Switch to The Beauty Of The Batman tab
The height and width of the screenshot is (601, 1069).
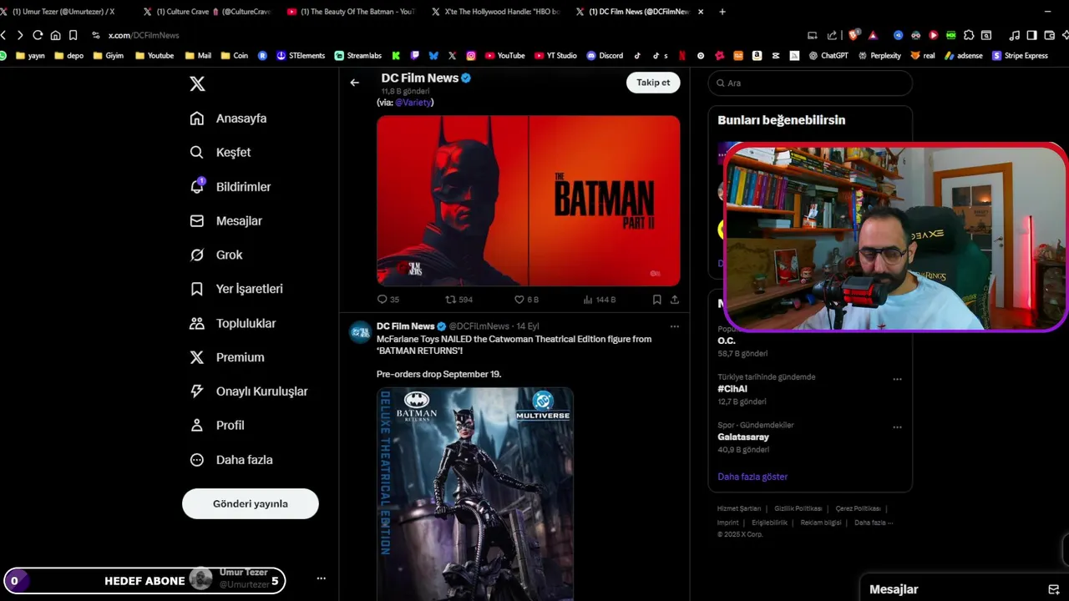tap(351, 12)
